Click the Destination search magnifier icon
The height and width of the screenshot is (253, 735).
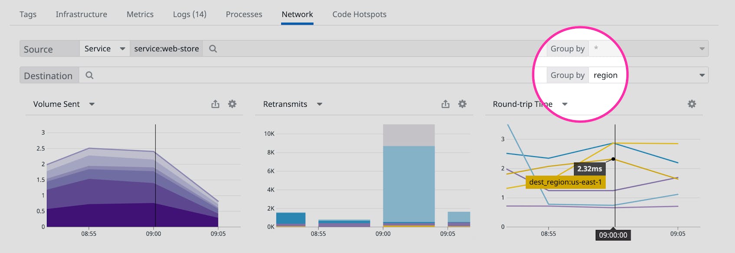pos(89,75)
